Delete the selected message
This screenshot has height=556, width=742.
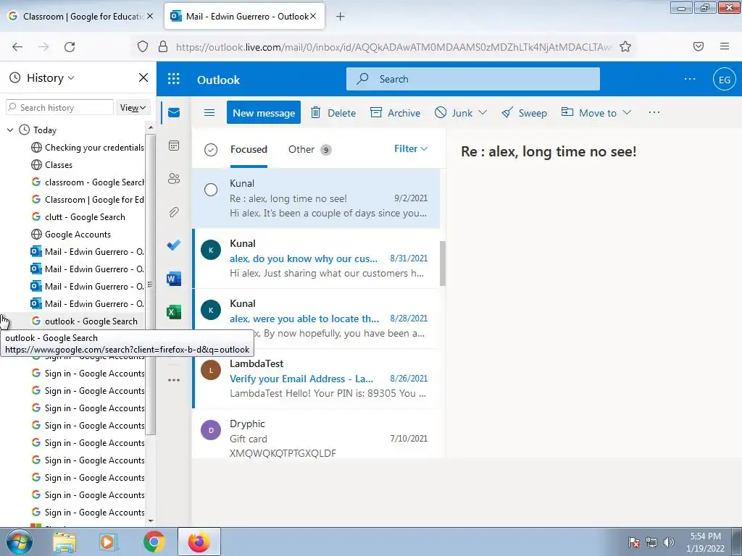333,112
